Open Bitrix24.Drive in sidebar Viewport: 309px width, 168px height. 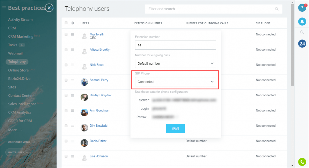19,79
